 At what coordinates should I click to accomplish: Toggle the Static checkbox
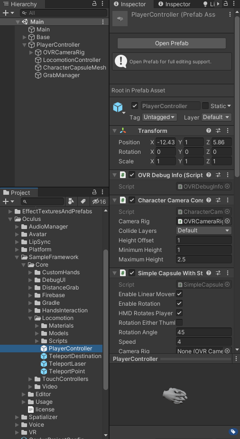205,106
